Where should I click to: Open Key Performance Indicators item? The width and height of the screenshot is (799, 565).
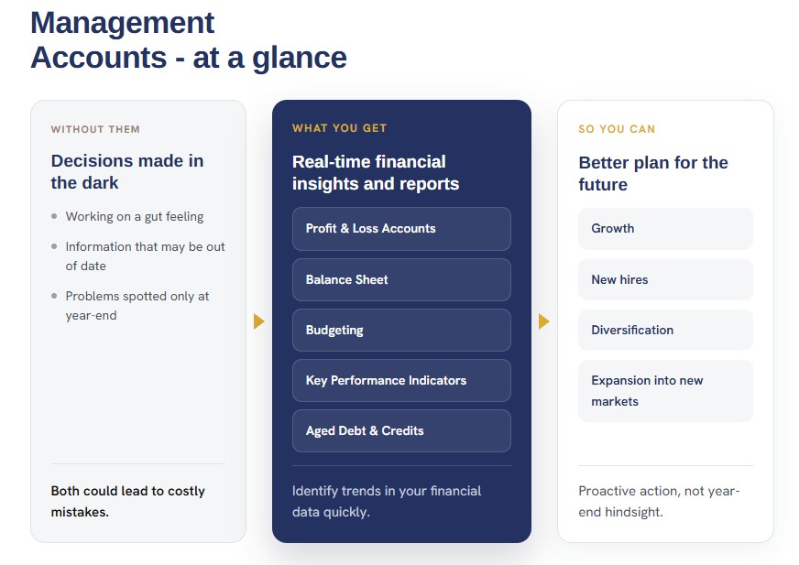point(401,381)
